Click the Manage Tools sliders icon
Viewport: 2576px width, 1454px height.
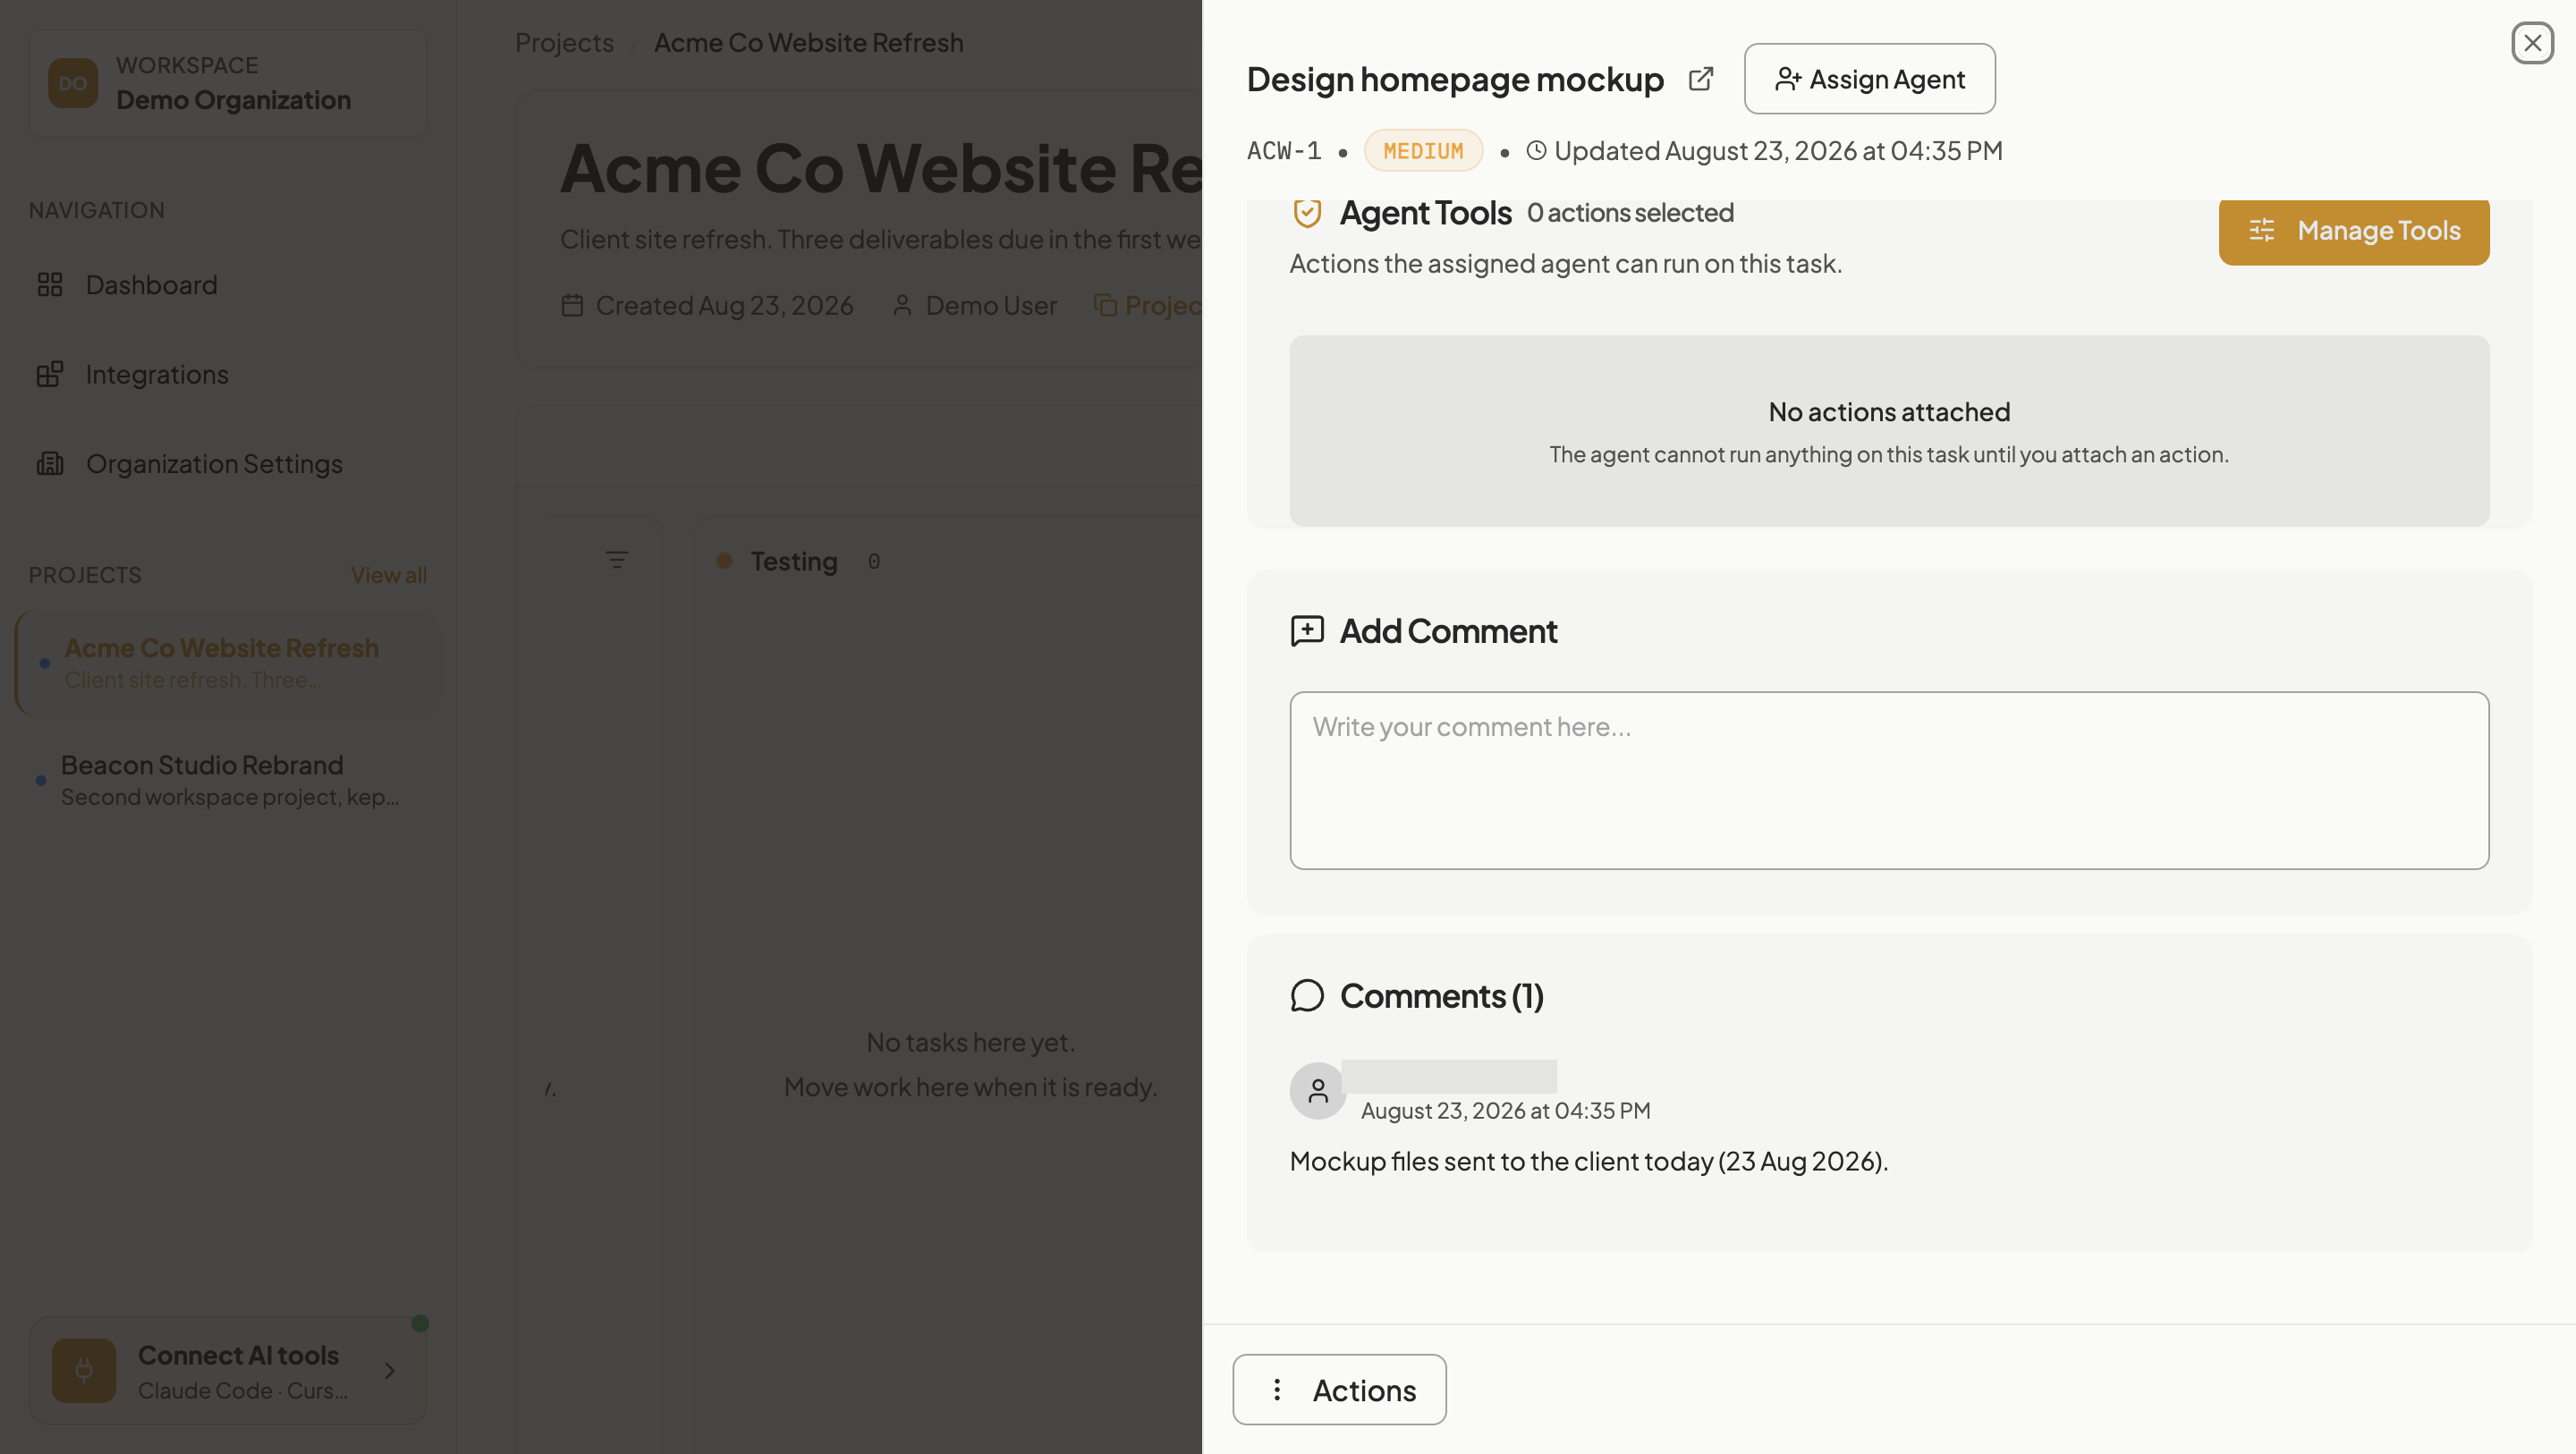2262,231
